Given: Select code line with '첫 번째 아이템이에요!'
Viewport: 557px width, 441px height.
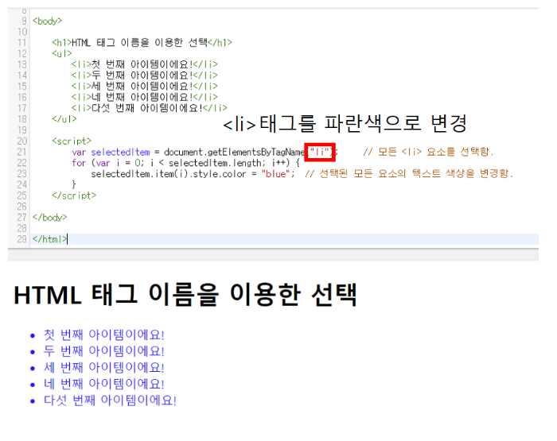Looking at the screenshot, I should tap(144, 64).
